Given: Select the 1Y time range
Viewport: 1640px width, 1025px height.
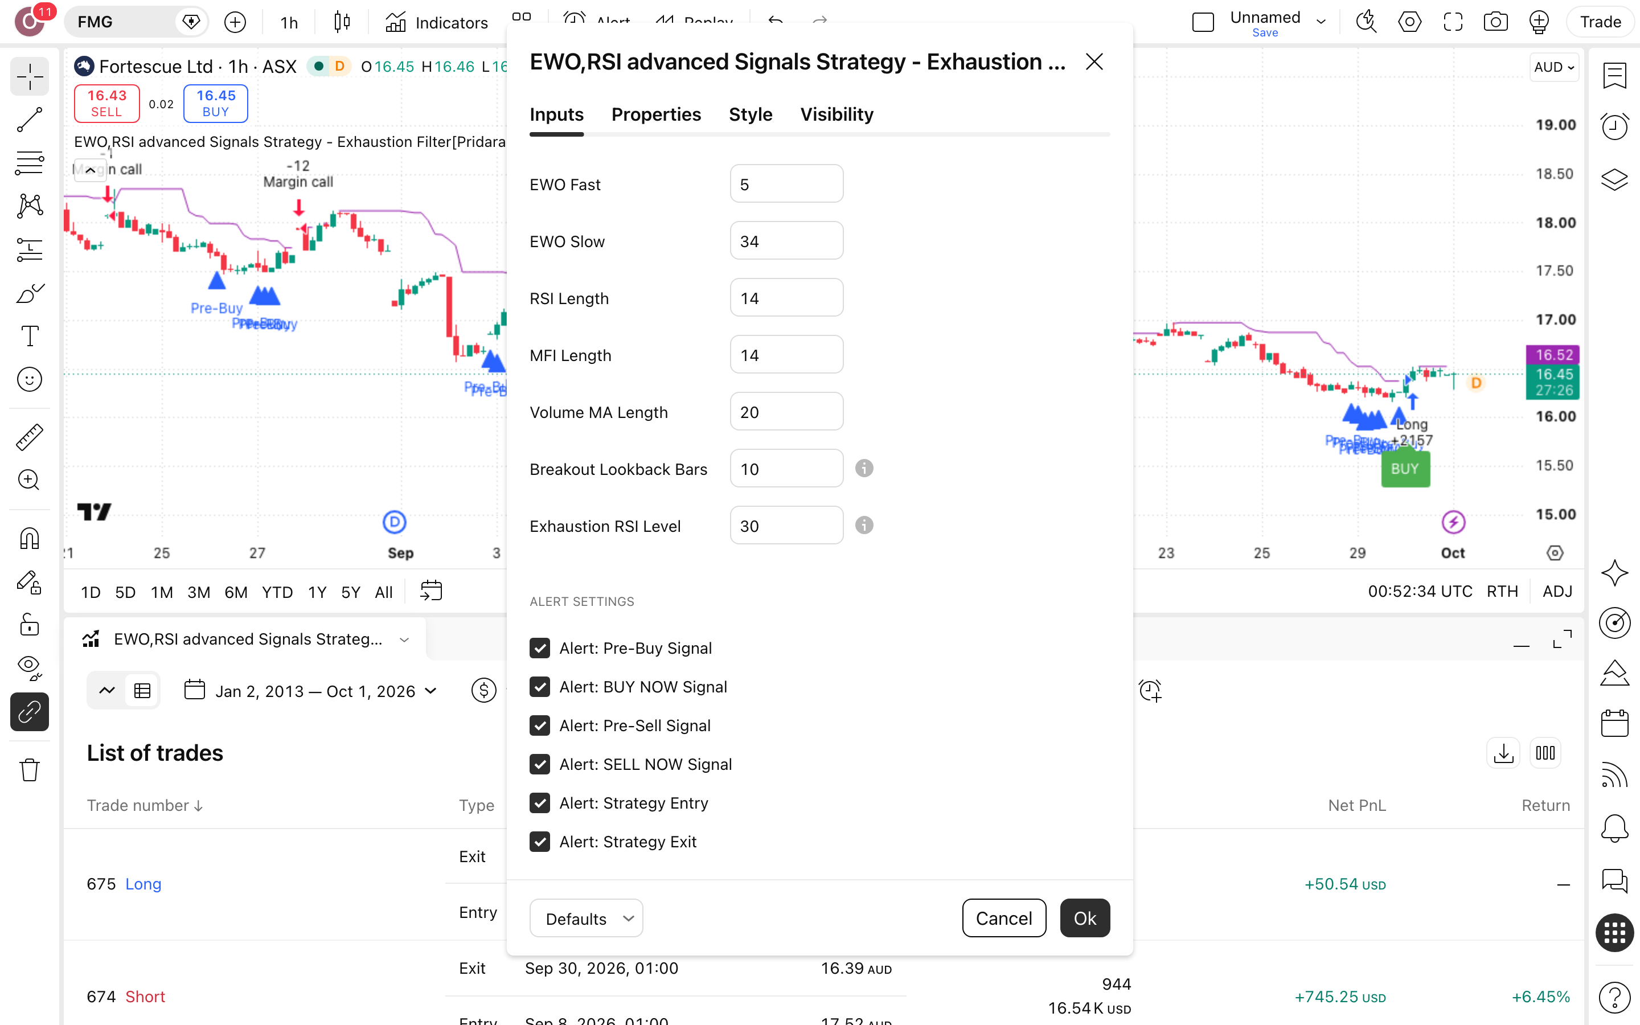Looking at the screenshot, I should [x=317, y=592].
